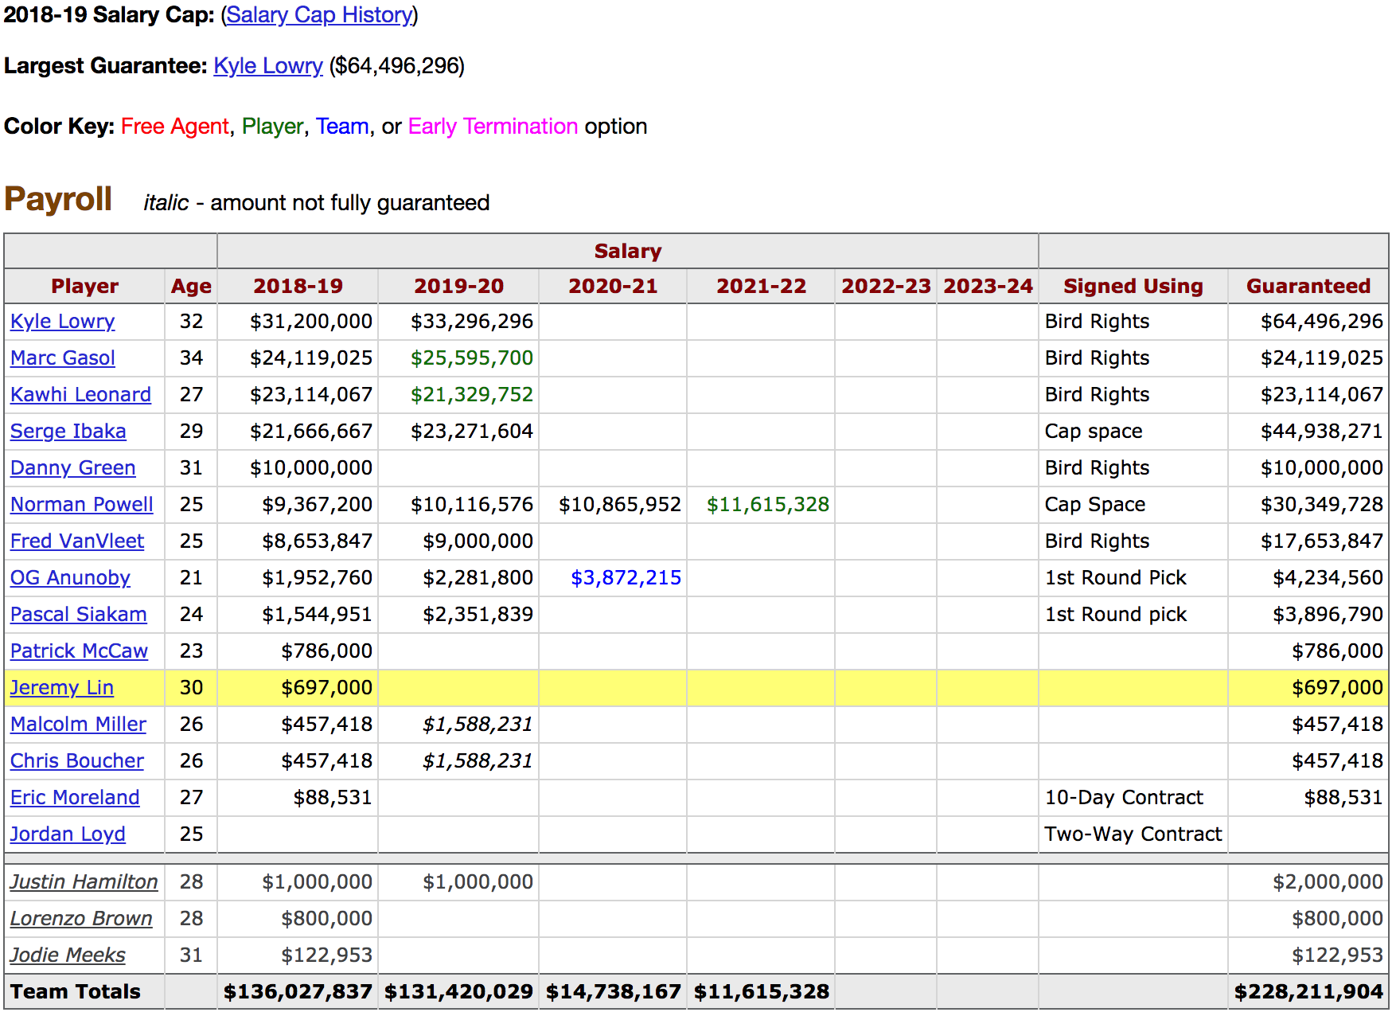Open Jeremy Lin's highlighted player link
Image resolution: width=1396 pixels, height=1016 pixels.
tap(62, 688)
